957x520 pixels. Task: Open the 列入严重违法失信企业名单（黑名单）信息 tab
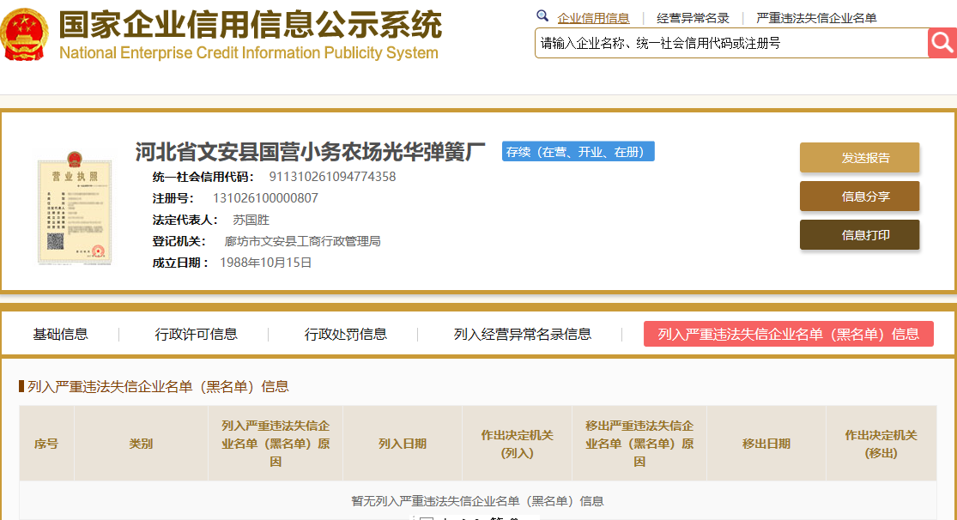[x=789, y=334]
